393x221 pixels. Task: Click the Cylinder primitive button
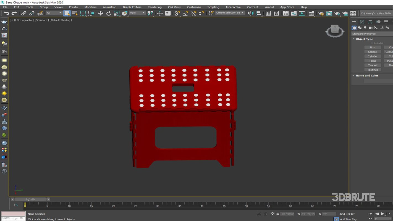pos(372,56)
